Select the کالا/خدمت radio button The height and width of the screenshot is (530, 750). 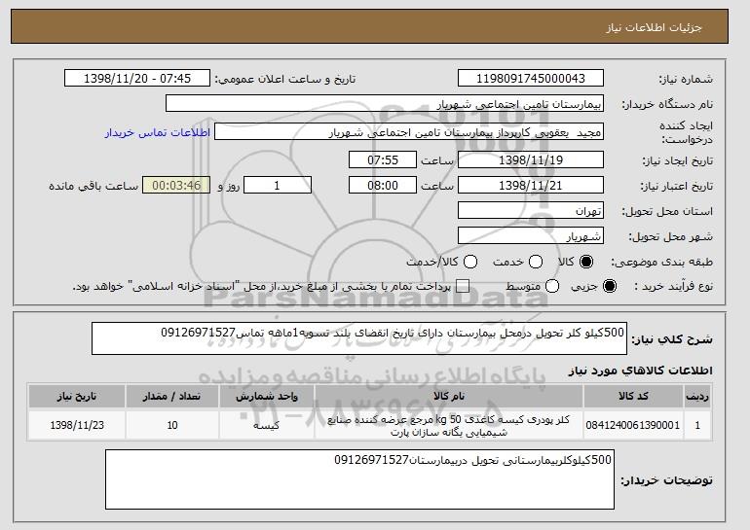(470, 262)
